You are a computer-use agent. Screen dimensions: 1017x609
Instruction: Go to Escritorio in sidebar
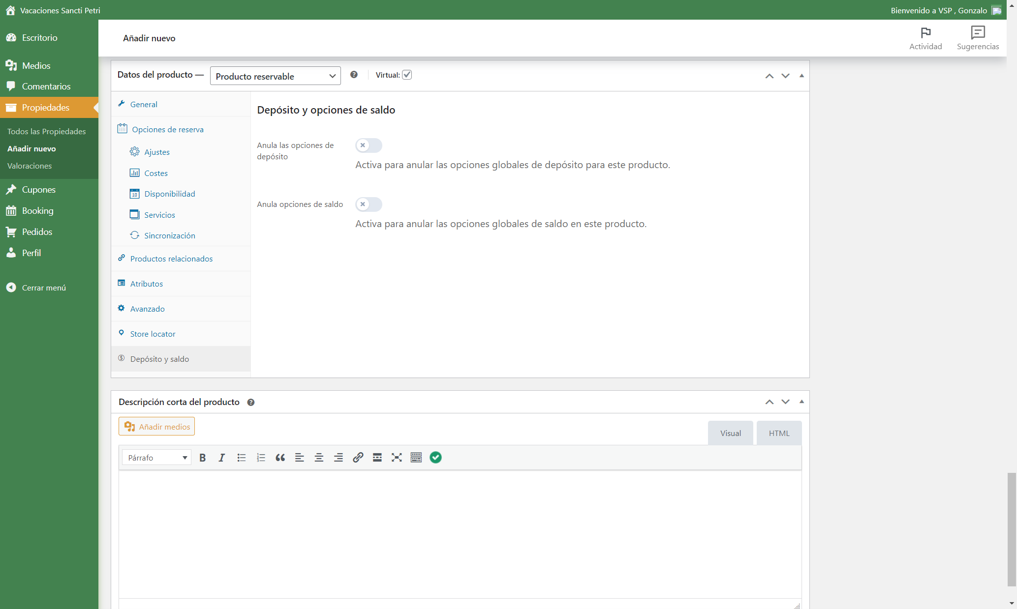pos(39,37)
